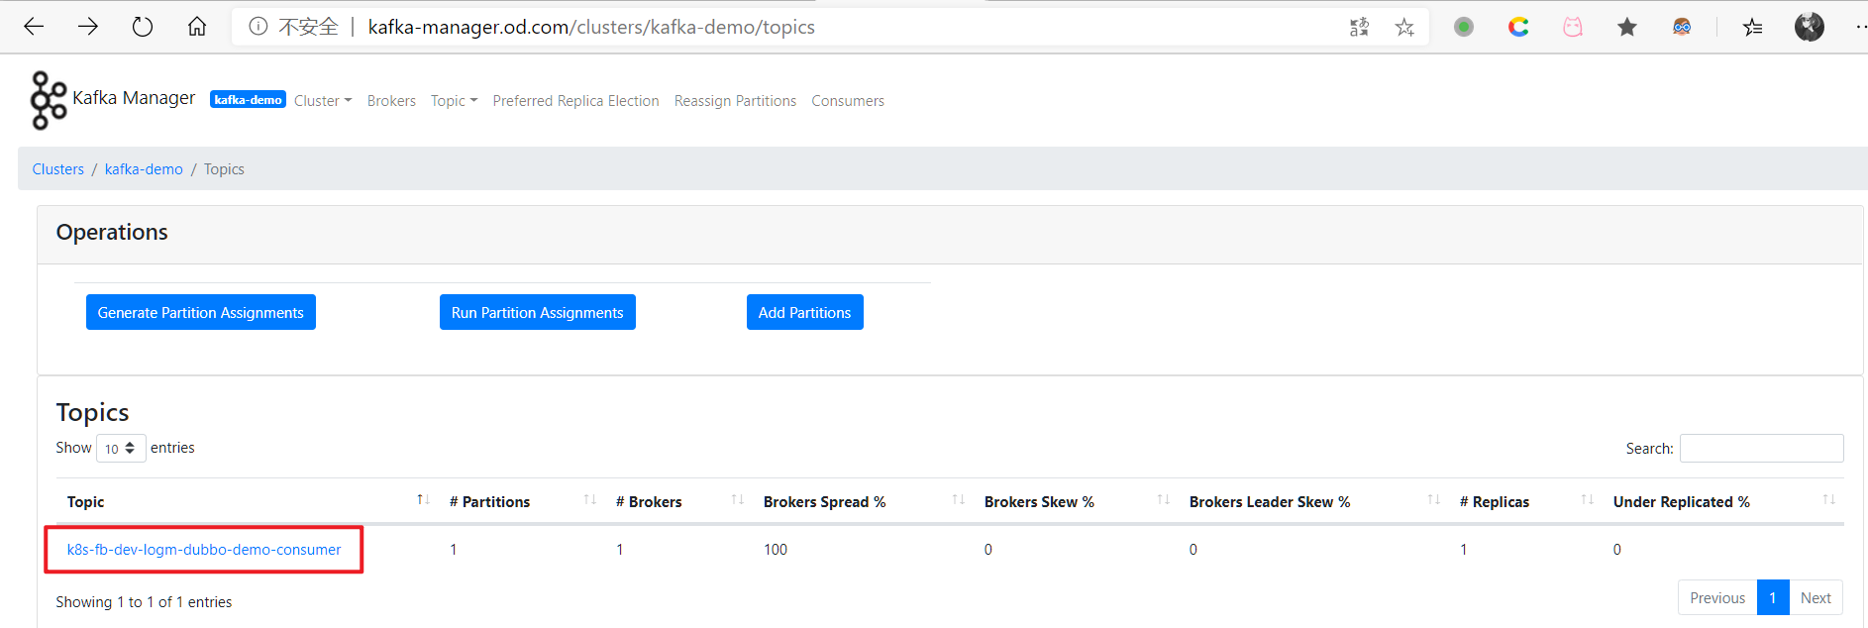Click the Topics breadcrumb text
The width and height of the screenshot is (1868, 628).
click(224, 169)
